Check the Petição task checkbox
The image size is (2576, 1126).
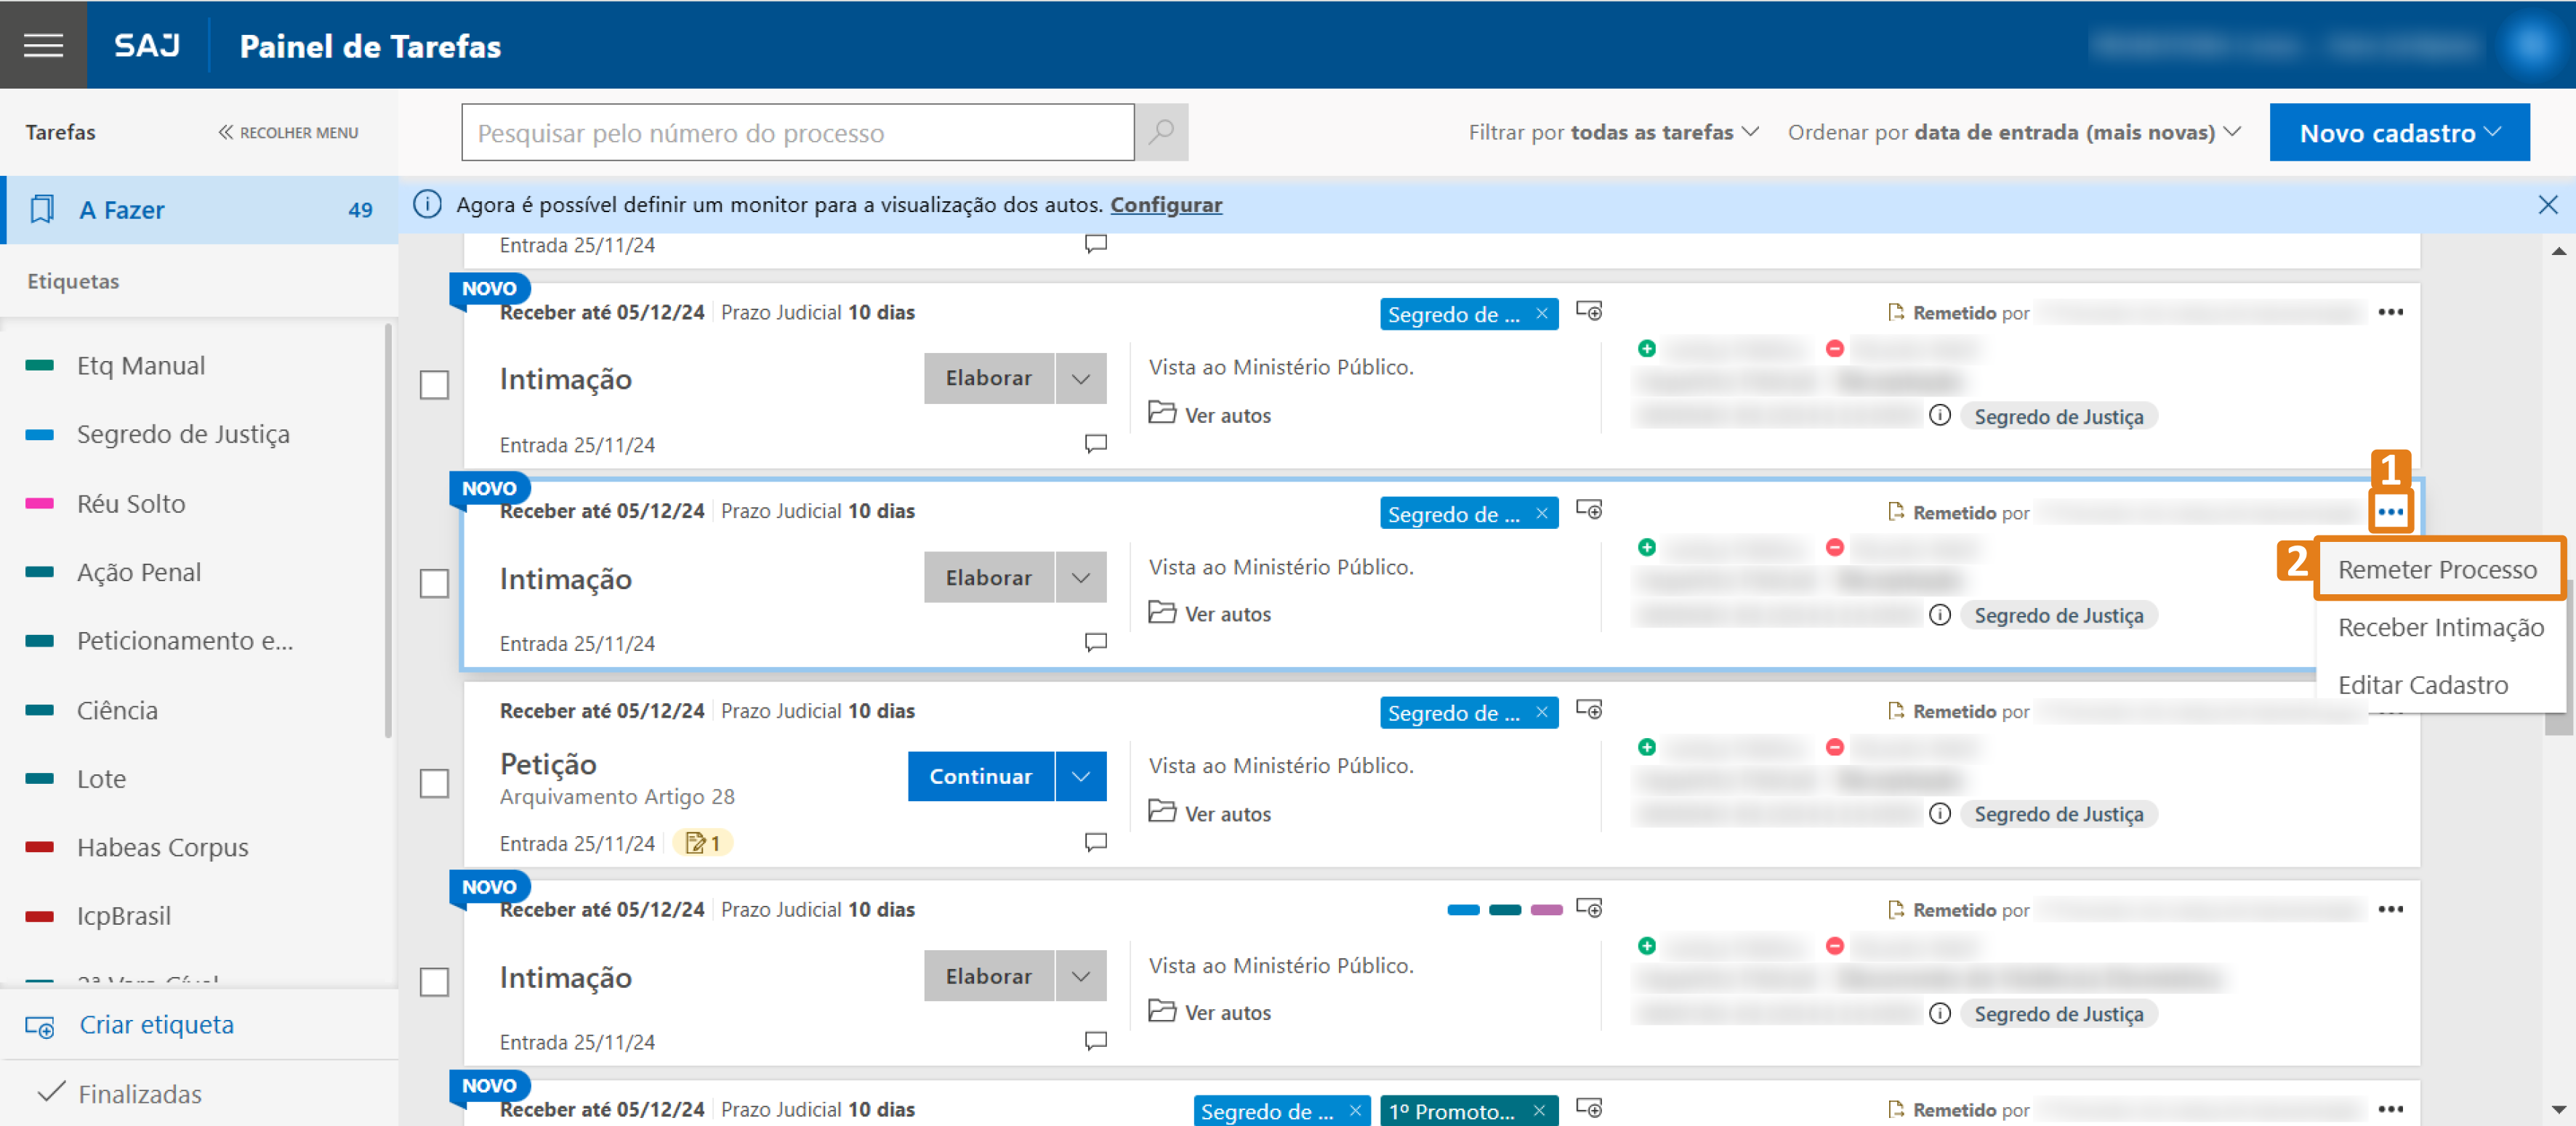pyautogui.click(x=434, y=782)
